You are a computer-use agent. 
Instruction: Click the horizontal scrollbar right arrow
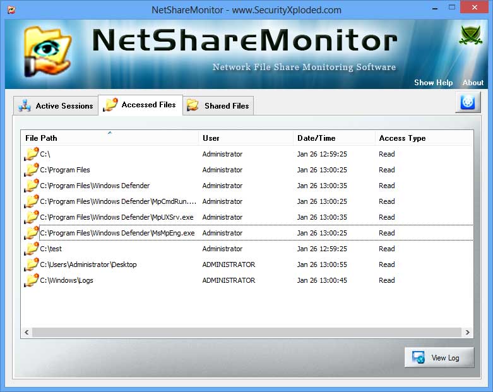[467, 332]
